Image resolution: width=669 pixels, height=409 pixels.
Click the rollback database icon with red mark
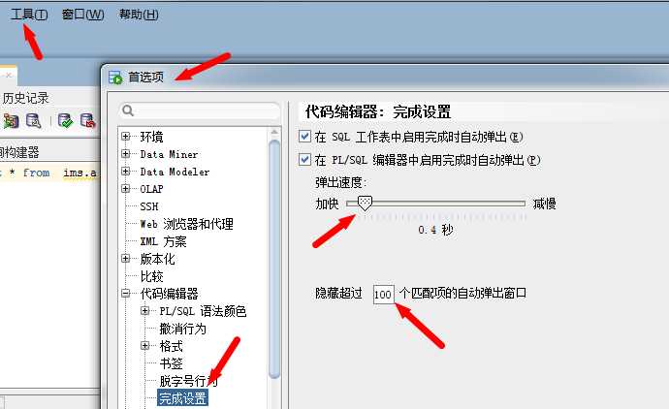(x=87, y=121)
